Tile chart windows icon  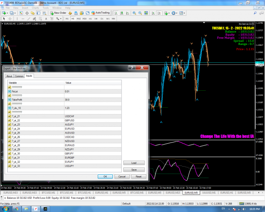(146, 13)
